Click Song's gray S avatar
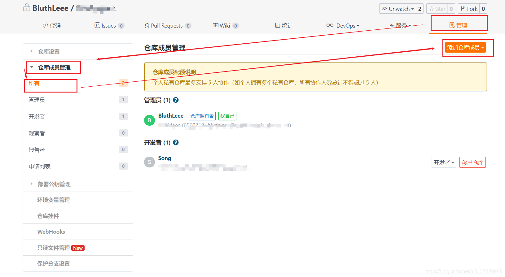 tap(149, 162)
